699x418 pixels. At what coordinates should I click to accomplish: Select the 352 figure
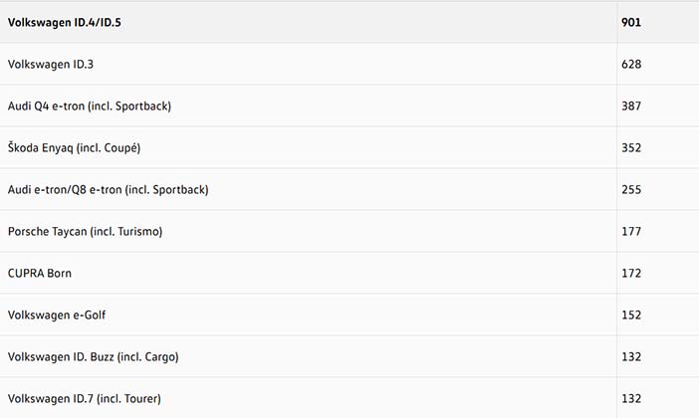pos(630,147)
